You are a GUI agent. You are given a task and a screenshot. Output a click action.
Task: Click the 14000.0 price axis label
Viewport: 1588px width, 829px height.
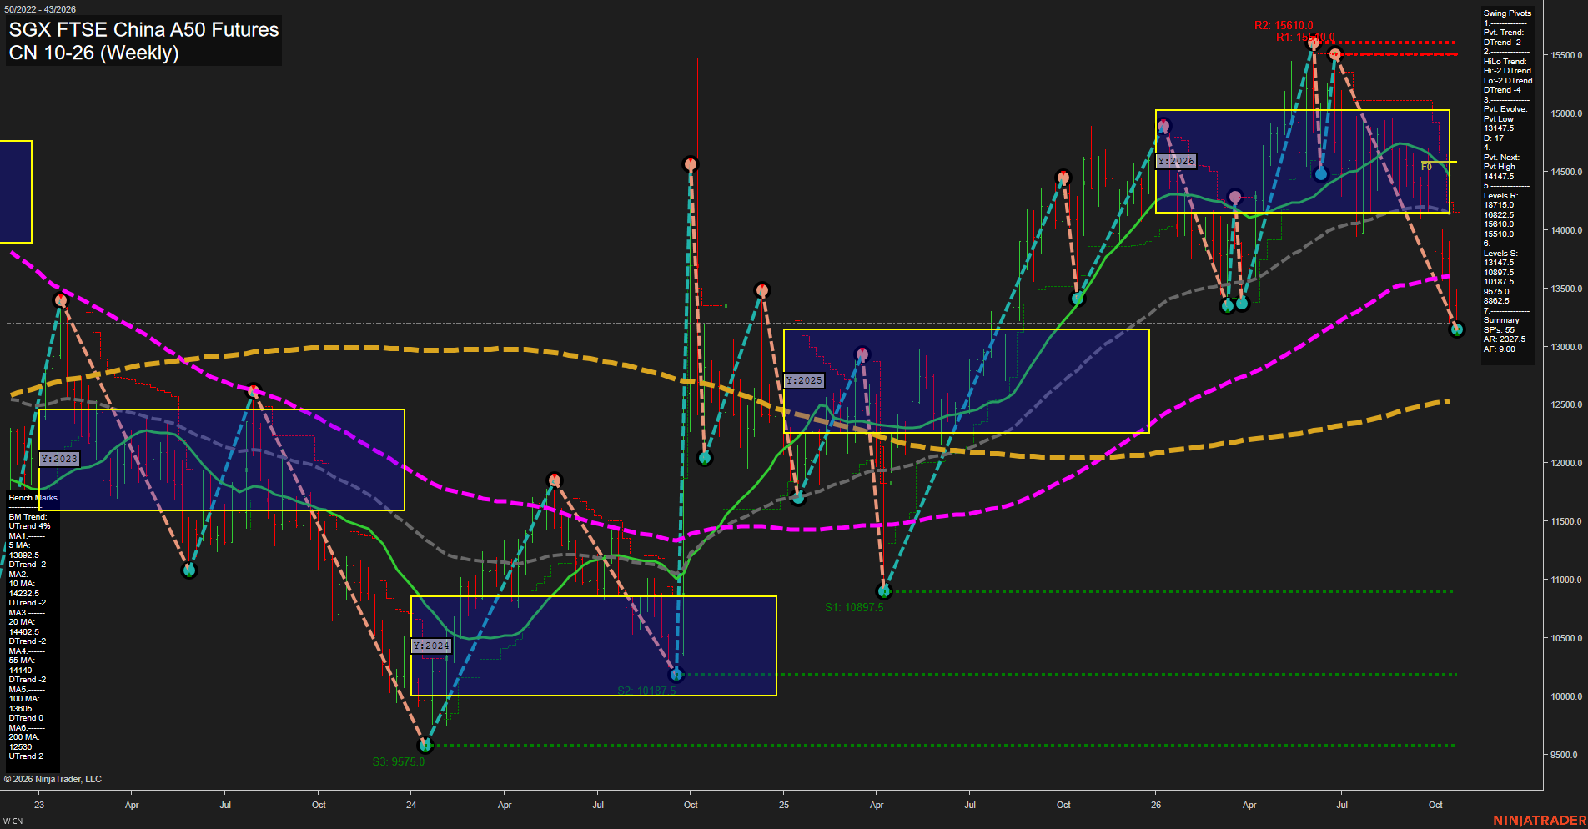click(x=1566, y=230)
